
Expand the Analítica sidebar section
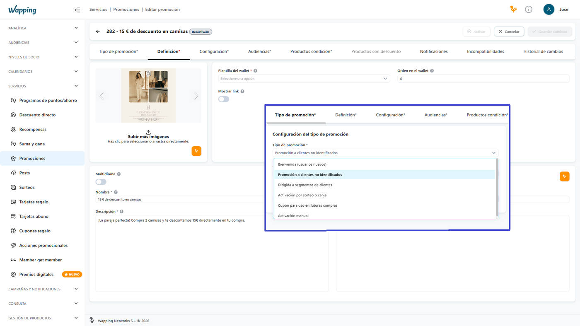click(x=42, y=28)
